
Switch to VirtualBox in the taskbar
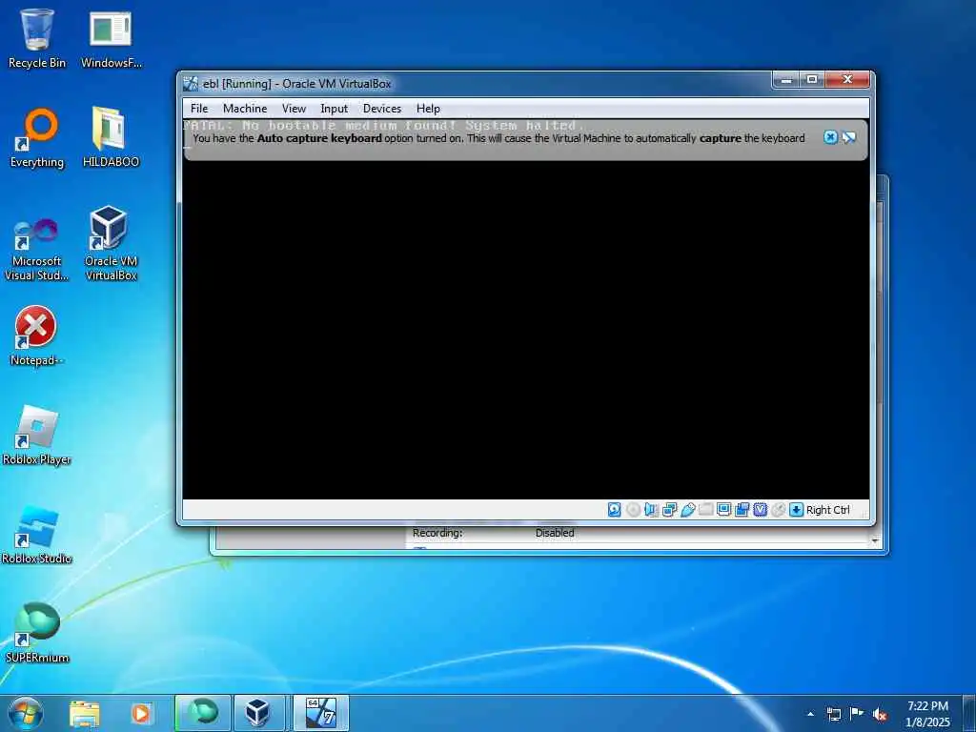257,713
